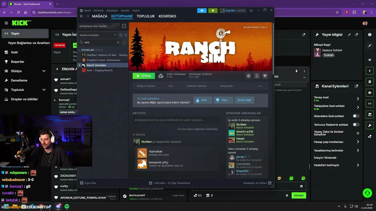The width and height of the screenshot is (376, 211).
Task: Open Yasaklanmış kelimeler chevron
Action: point(358,150)
